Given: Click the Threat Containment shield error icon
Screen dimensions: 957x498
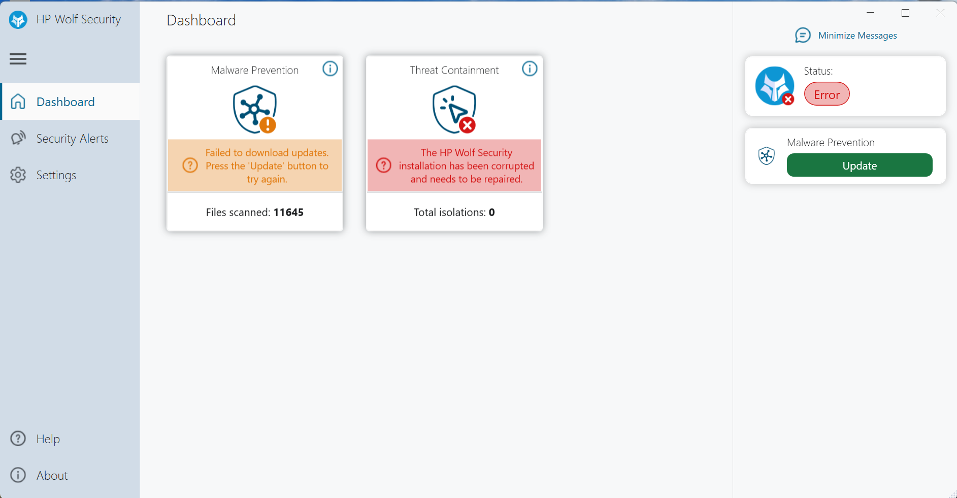Looking at the screenshot, I should point(454,109).
